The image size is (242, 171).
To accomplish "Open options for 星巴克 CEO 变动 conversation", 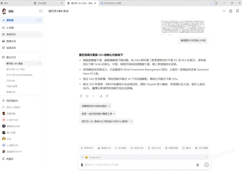I will click(40, 63).
